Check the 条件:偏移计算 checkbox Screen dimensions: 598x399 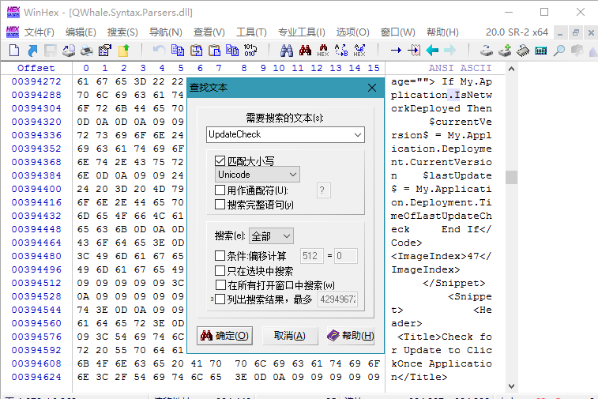click(x=220, y=255)
